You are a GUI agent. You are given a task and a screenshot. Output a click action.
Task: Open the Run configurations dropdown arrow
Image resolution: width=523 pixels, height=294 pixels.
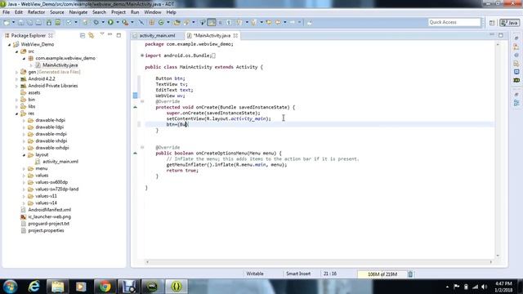point(118,22)
